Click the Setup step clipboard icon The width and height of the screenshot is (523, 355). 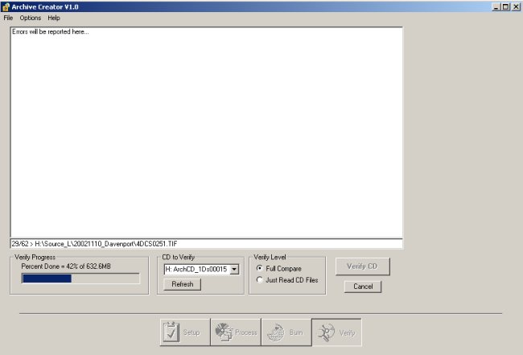(x=171, y=332)
